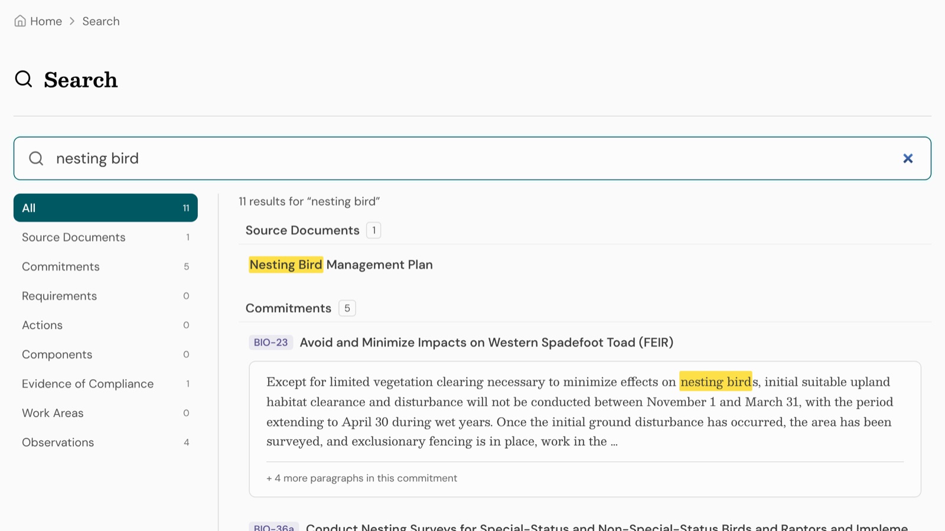Show Observations results
The image size is (945, 531).
click(x=106, y=442)
